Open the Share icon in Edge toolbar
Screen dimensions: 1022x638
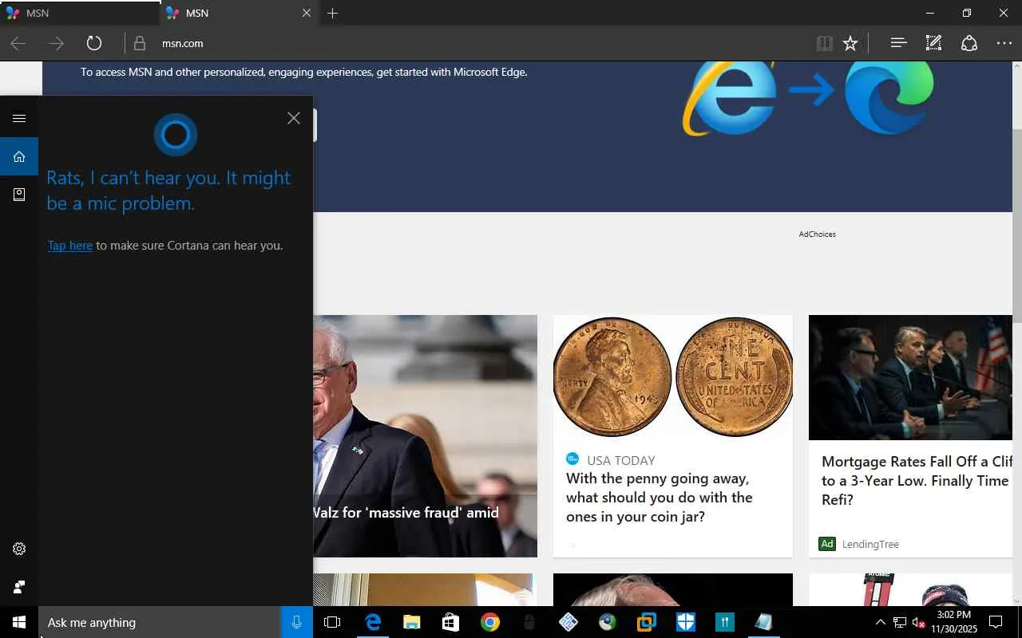[x=969, y=43]
